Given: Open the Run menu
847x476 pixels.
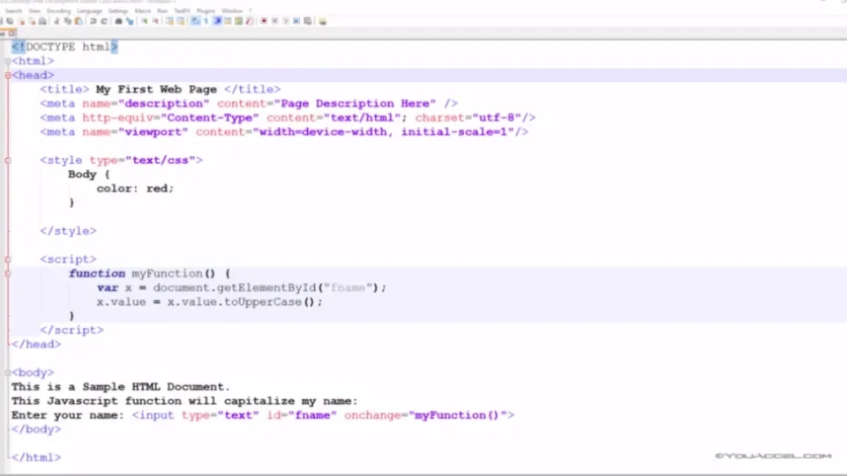Looking at the screenshot, I should point(162,11).
